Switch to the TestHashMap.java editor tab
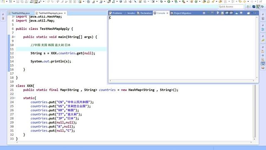This screenshot has width=266, height=150. pos(20,13)
